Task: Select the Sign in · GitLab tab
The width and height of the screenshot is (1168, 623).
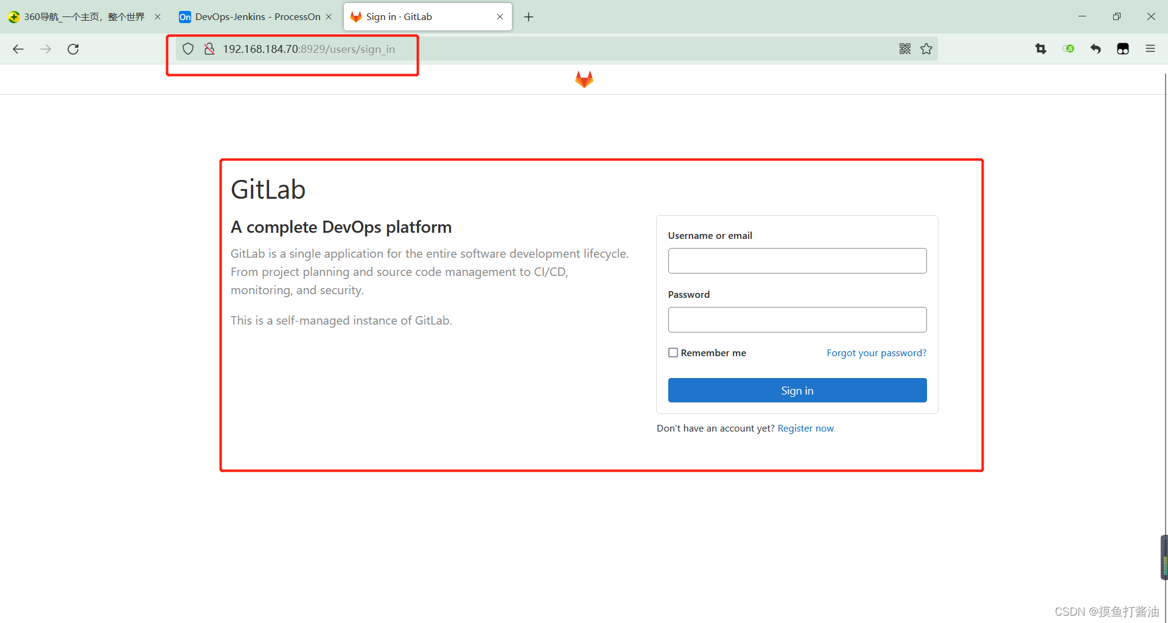Action: coord(428,17)
